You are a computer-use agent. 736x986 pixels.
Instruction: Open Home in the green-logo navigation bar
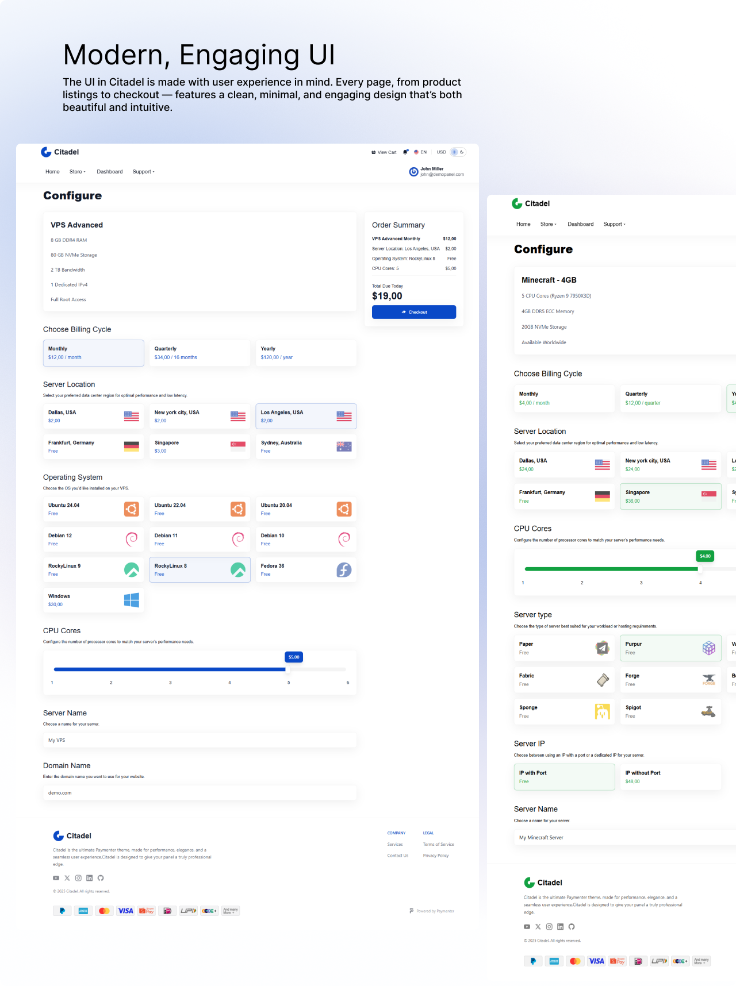pyautogui.click(x=523, y=224)
